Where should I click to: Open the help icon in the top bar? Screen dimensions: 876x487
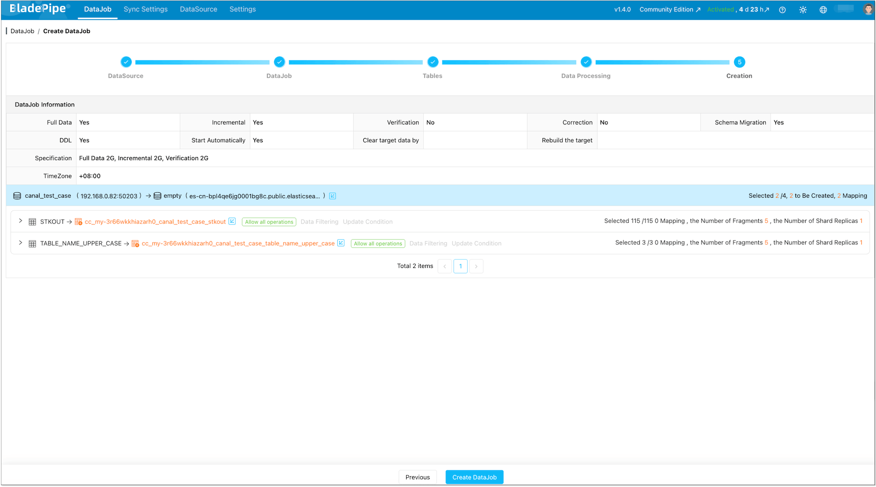(782, 10)
